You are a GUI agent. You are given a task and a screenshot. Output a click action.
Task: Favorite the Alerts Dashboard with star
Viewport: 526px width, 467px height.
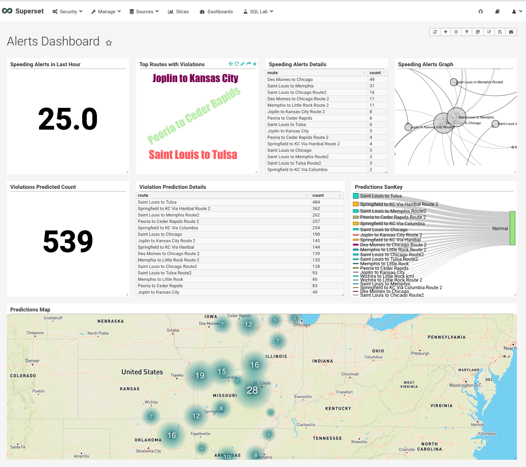(109, 43)
